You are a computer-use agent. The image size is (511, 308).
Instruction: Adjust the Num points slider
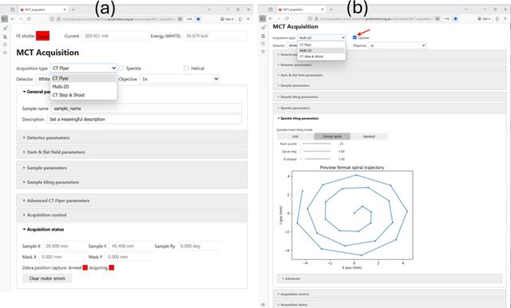tap(316, 144)
